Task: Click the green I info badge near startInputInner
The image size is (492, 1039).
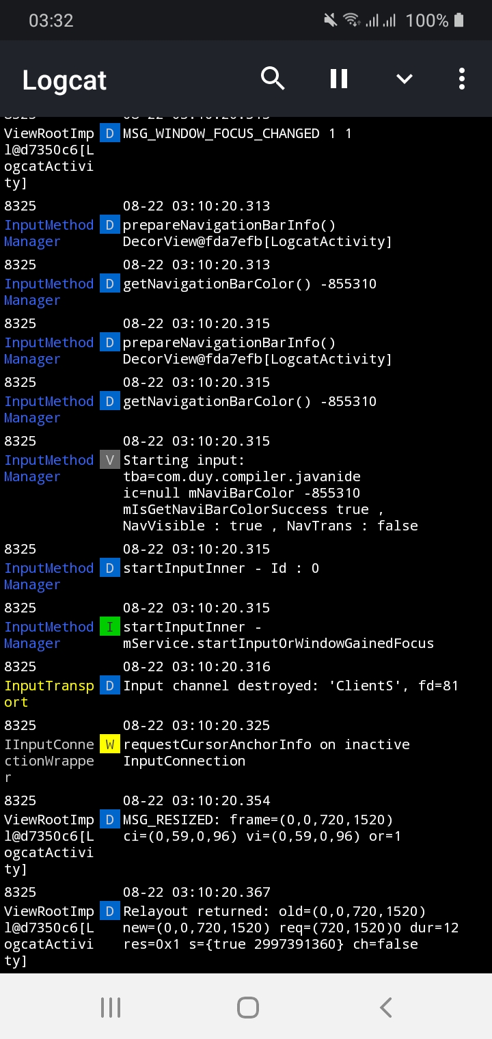Action: click(x=109, y=627)
